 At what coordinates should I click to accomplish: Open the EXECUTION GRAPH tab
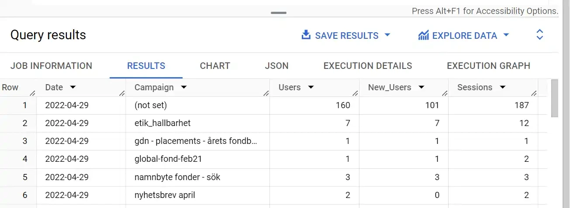tap(488, 66)
